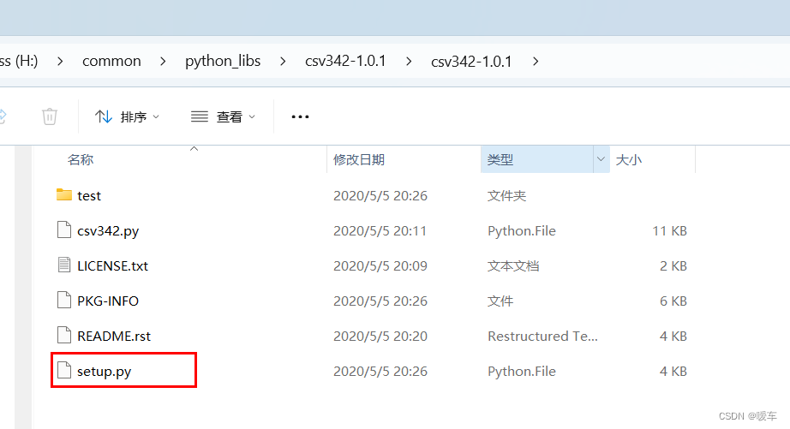Click the 2020/5/5 20:20 date of README.rst

(x=380, y=336)
